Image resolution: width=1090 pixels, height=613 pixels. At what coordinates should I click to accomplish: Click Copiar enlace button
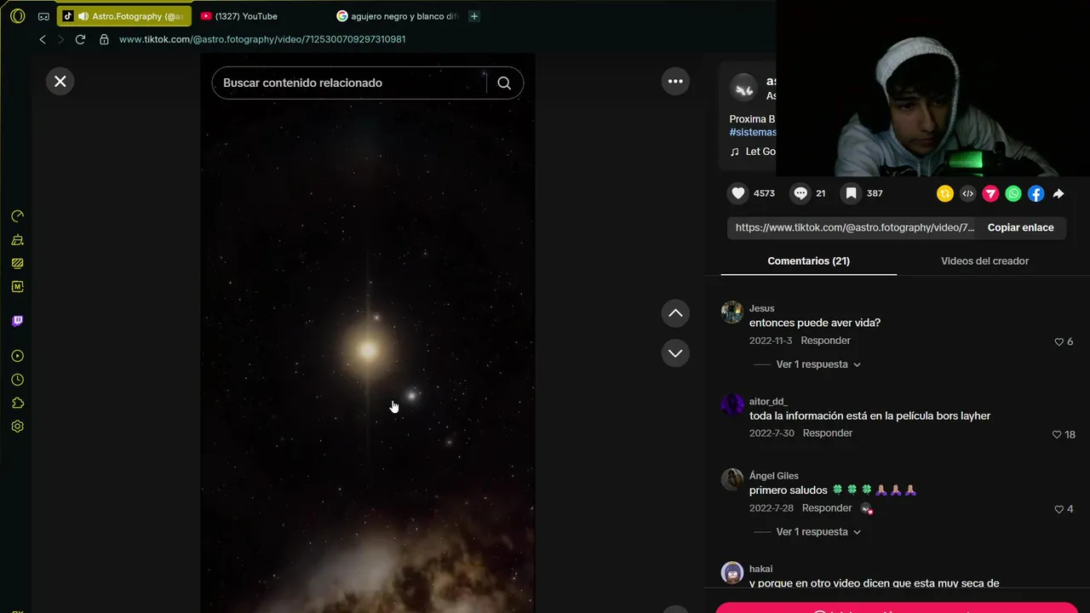coord(1020,227)
